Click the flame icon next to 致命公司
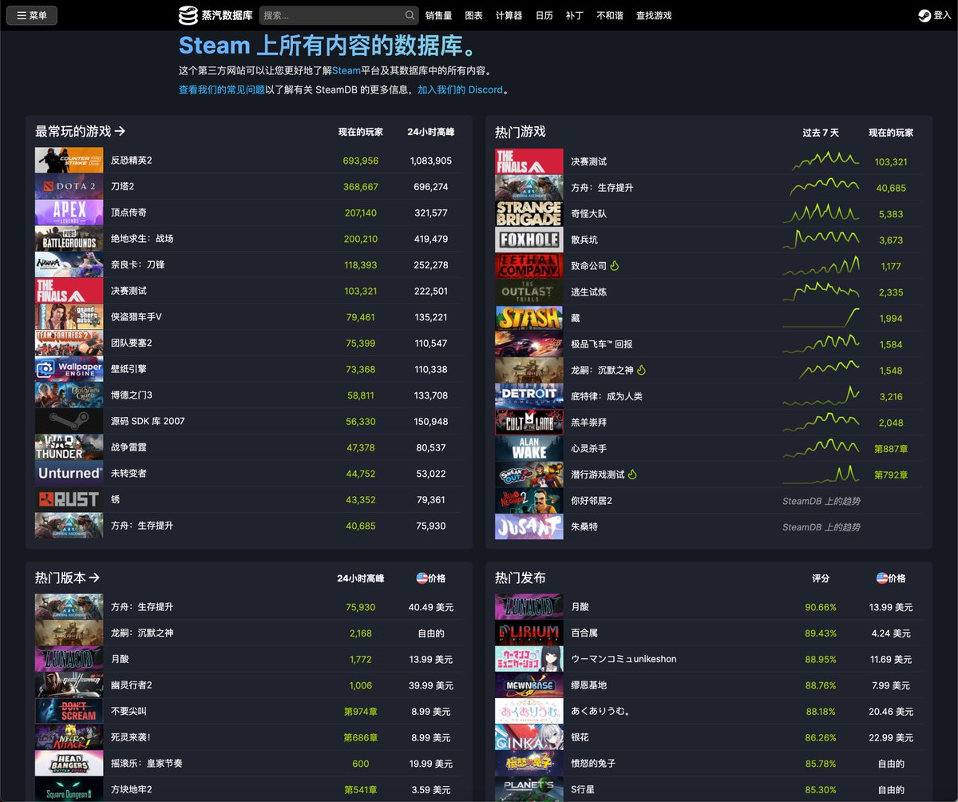The image size is (958, 802). [615, 265]
